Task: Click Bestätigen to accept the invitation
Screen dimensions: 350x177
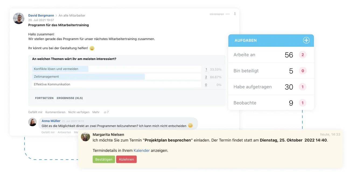Action: pyautogui.click(x=104, y=159)
